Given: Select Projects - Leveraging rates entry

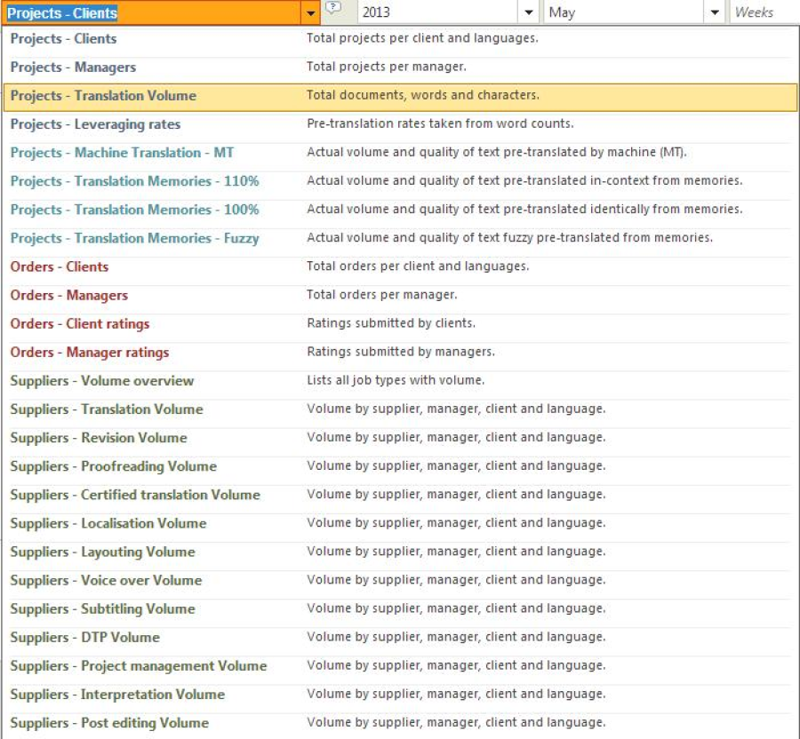Looking at the screenshot, I should (95, 124).
